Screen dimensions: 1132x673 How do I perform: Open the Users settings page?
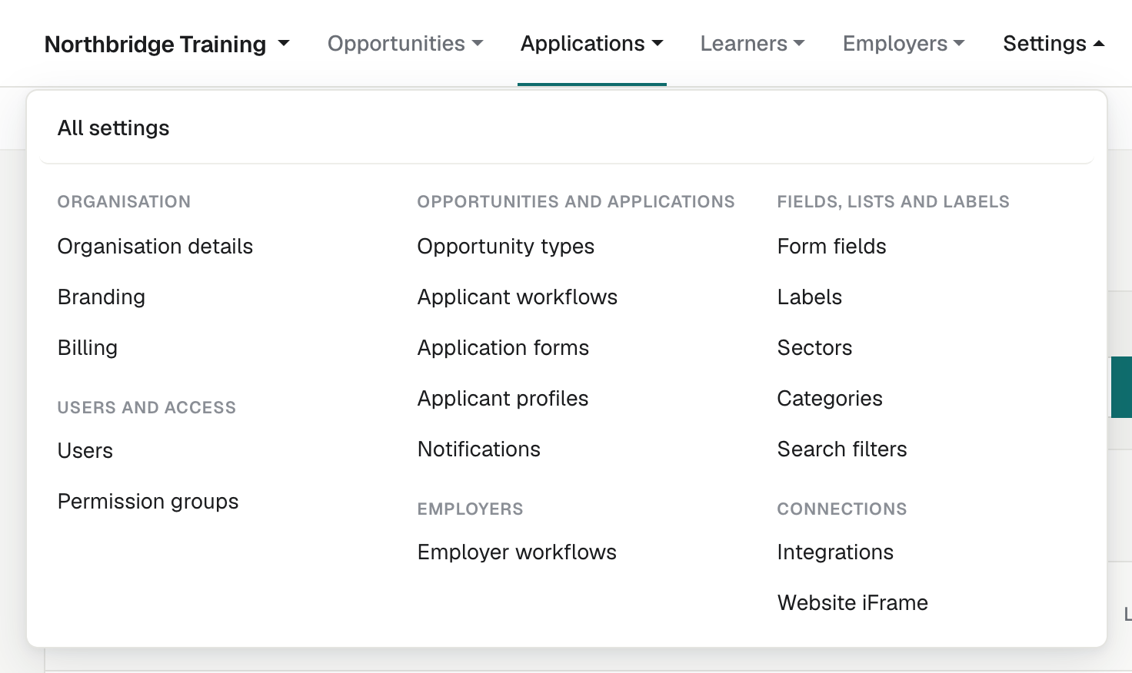click(85, 451)
